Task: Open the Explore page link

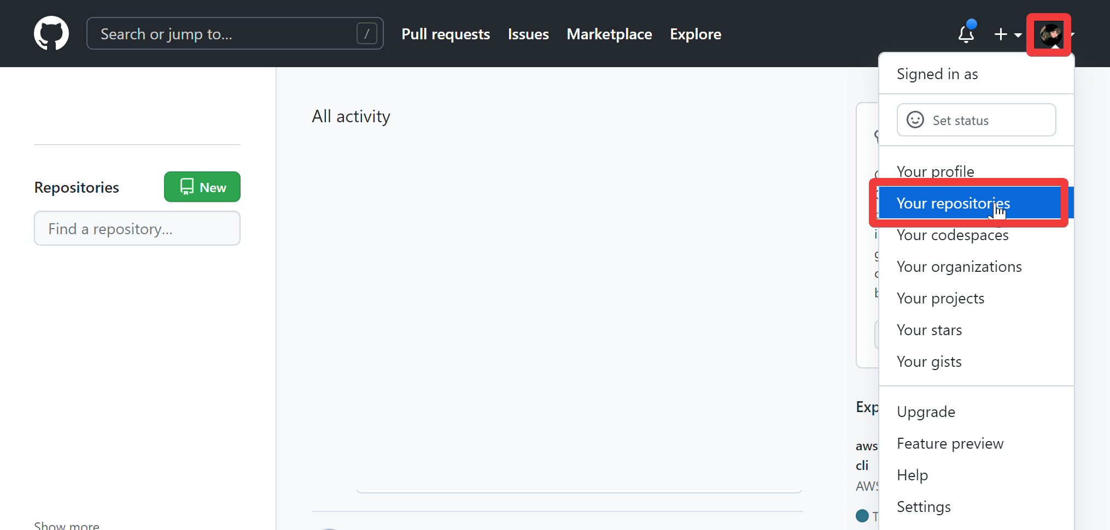Action: tap(696, 34)
